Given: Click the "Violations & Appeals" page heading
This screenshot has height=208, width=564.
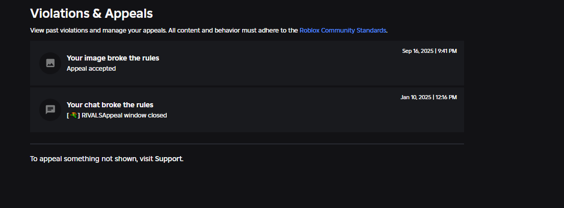Looking at the screenshot, I should tap(91, 14).
